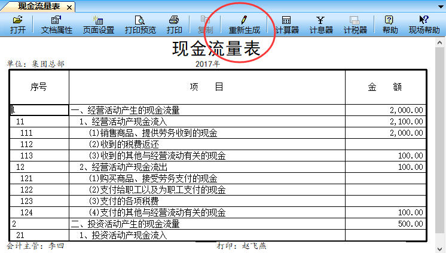Image resolution: width=446 pixels, height=253 pixels.
Task: Activate 现场帮助 context help
Action: click(x=424, y=25)
